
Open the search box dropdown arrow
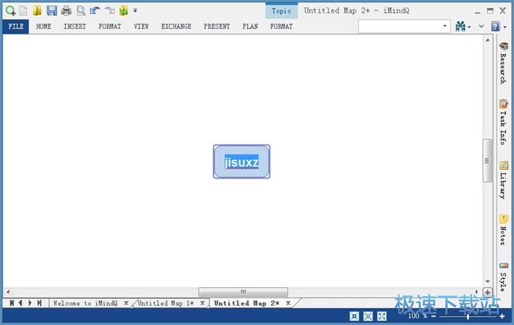coord(445,26)
